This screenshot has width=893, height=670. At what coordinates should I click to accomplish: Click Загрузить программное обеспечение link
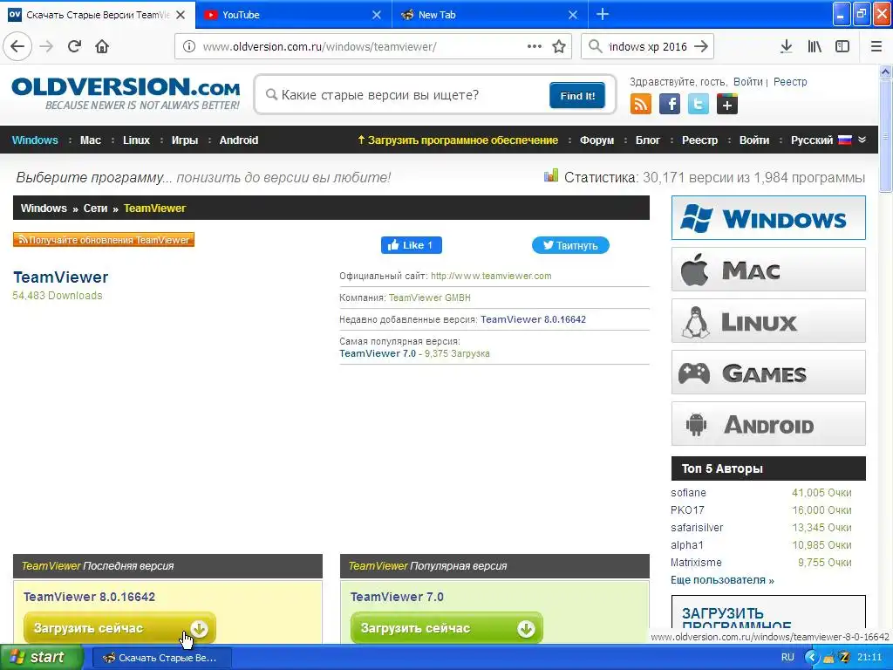coord(458,140)
